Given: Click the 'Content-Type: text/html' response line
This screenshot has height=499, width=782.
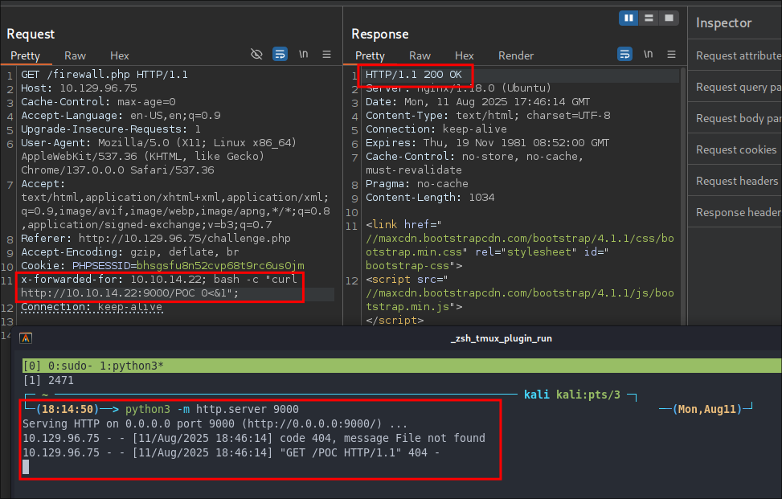Looking at the screenshot, I should (488, 116).
